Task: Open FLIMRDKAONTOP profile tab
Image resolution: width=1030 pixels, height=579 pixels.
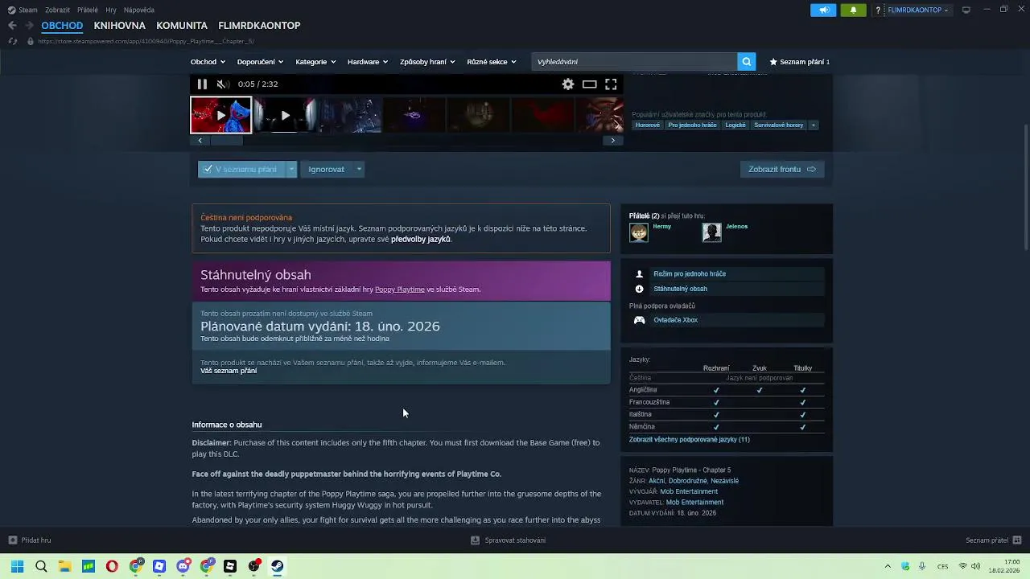Action: tap(259, 26)
